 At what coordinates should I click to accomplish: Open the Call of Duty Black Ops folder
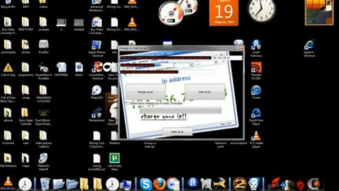(x=8, y=93)
